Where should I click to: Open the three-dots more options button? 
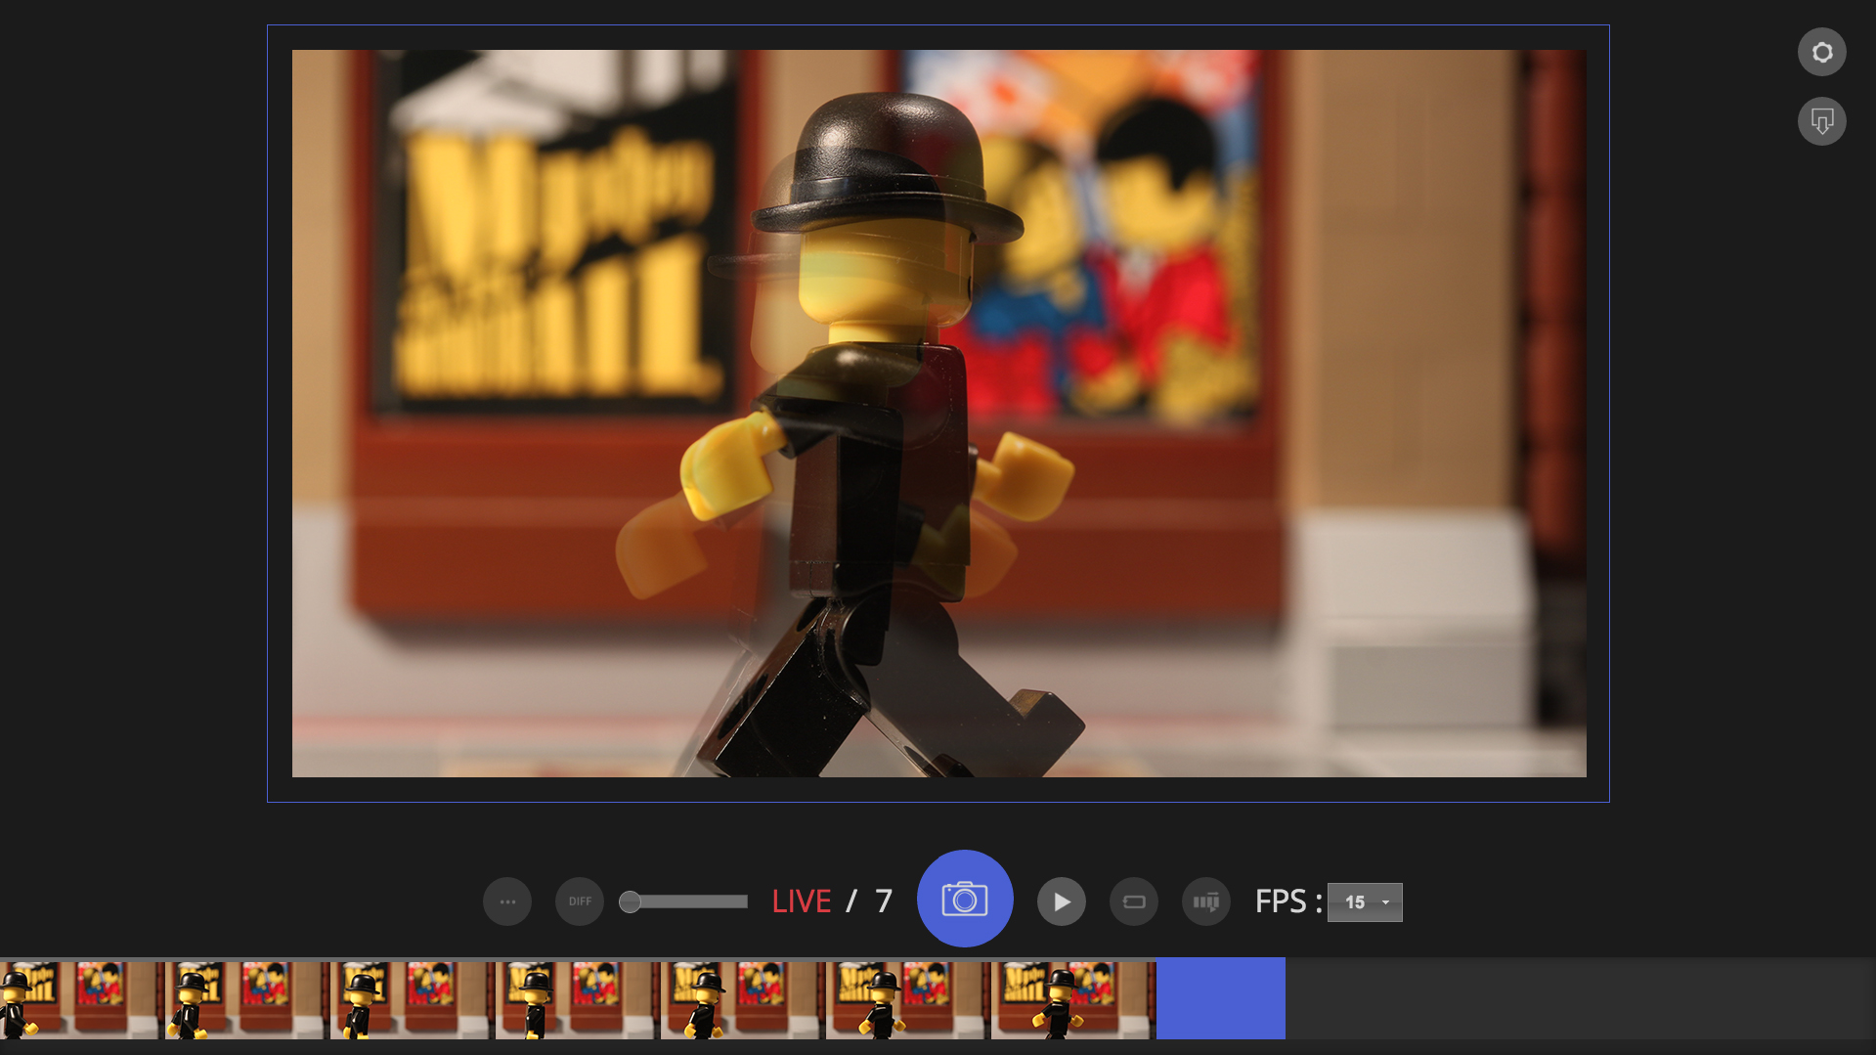click(507, 901)
